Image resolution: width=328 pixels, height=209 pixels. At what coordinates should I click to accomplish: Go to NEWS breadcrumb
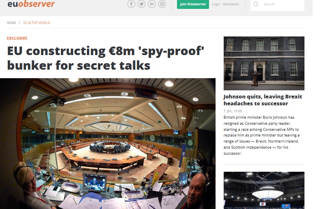[x=11, y=23]
